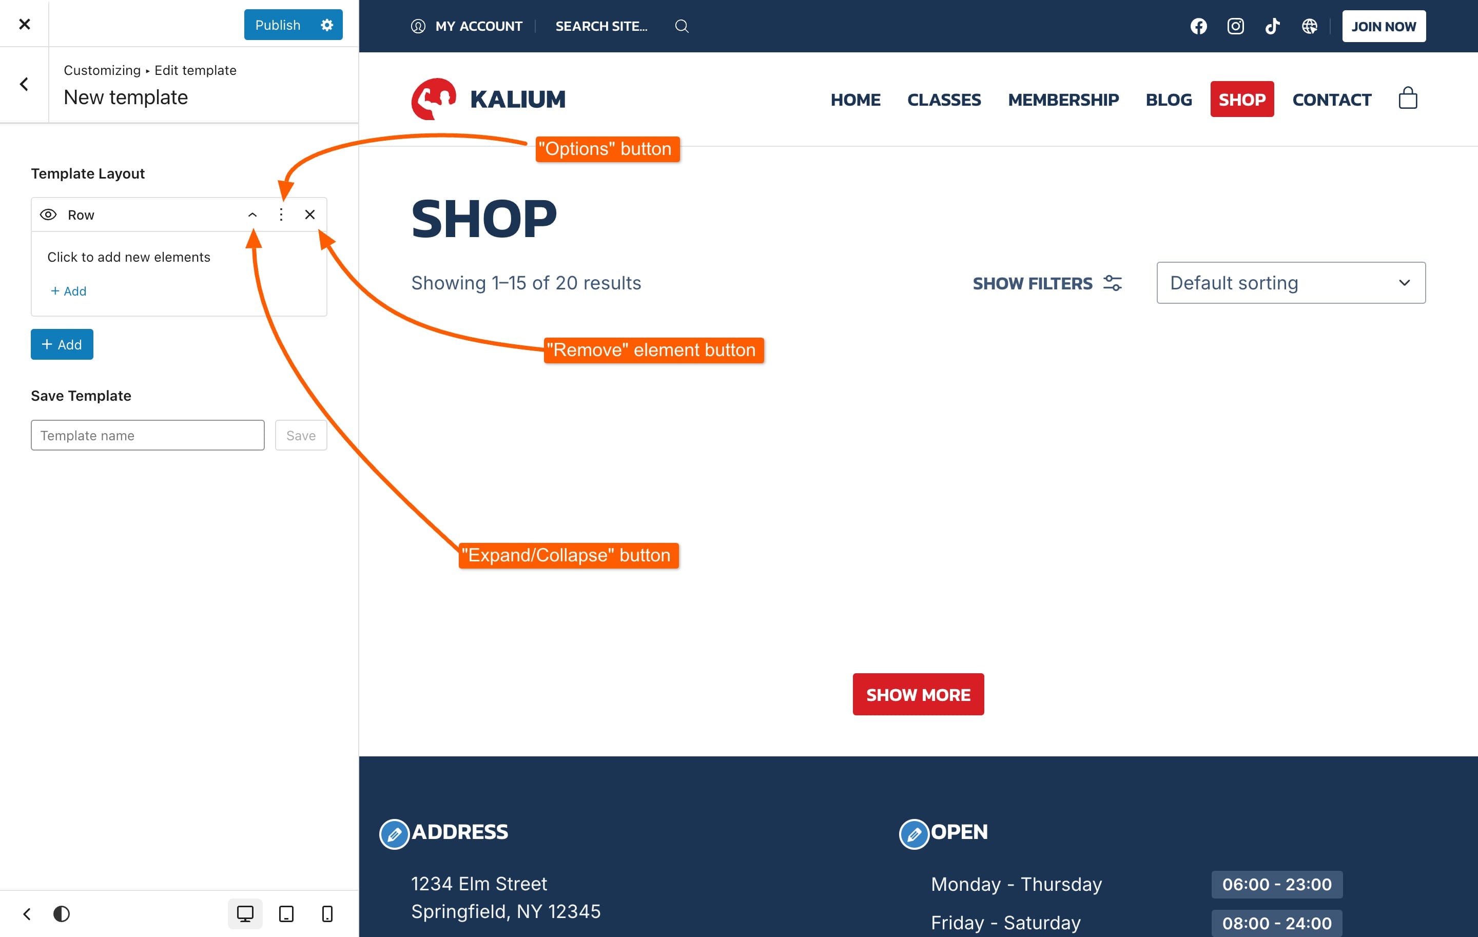
Task: Click the Publish settings gear icon
Action: click(327, 25)
